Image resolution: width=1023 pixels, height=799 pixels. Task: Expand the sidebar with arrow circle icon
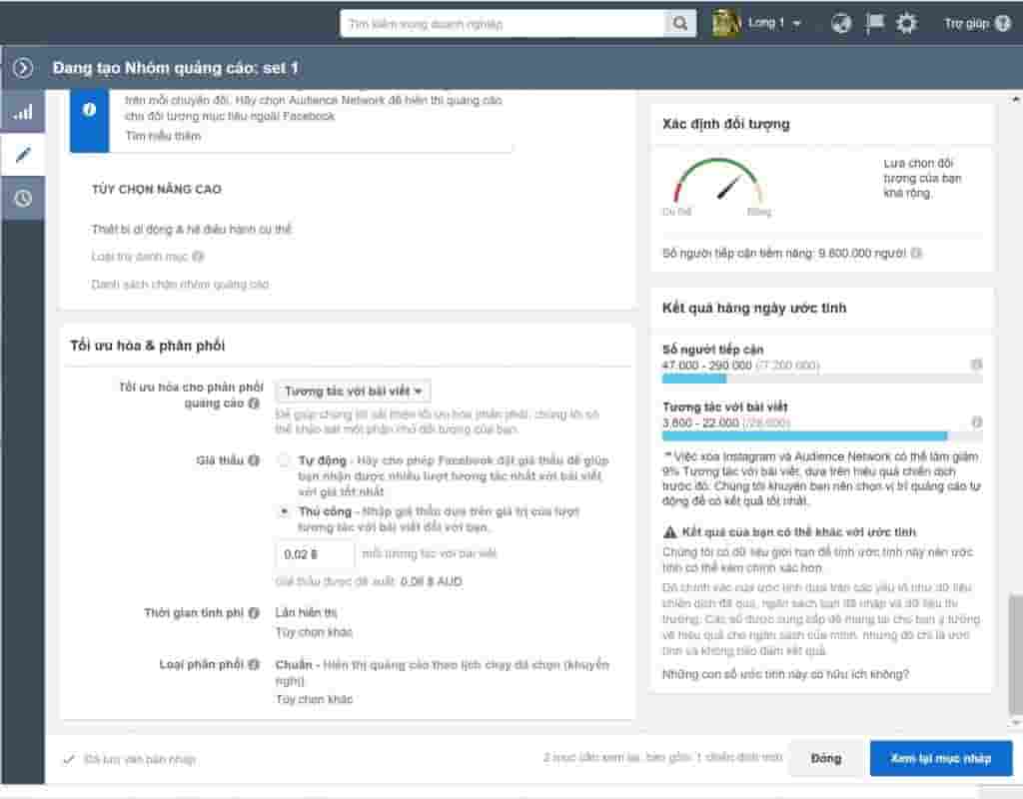[x=23, y=67]
